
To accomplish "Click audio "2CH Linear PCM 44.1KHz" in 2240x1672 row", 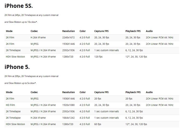I will pos(160,38).
